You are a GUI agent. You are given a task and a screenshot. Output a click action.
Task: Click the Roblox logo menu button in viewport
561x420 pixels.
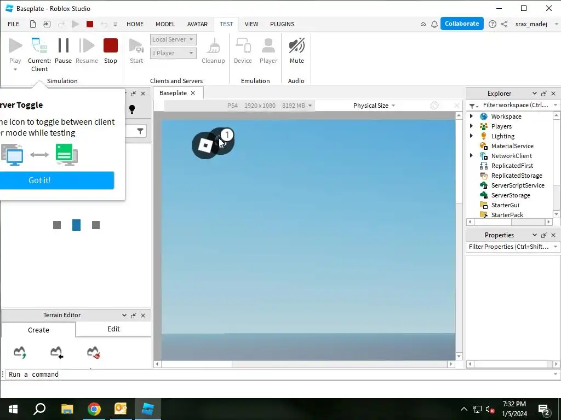point(205,145)
